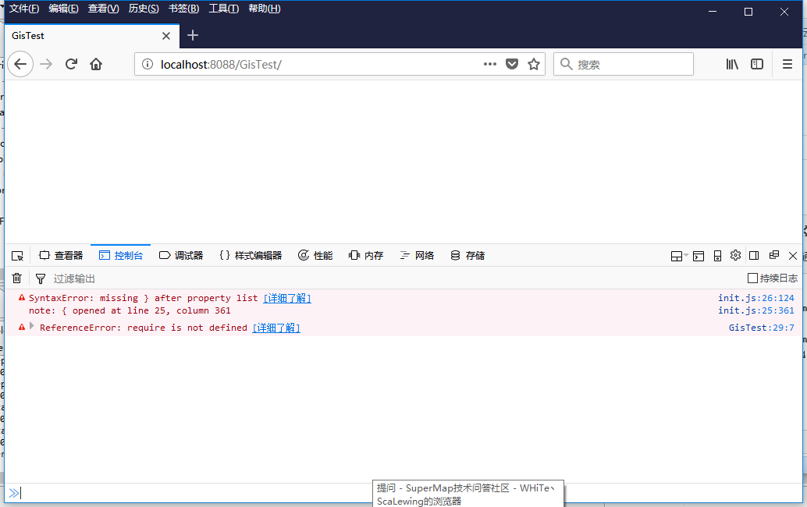Go back to the previous page
This screenshot has width=807, height=507.
(x=20, y=64)
